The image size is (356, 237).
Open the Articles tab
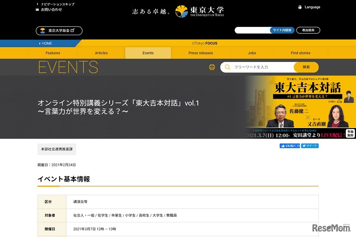[101, 53]
